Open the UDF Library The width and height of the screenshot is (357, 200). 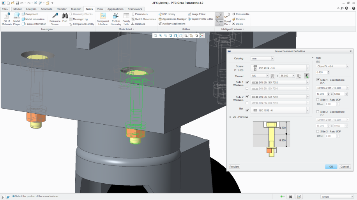[x=167, y=14]
